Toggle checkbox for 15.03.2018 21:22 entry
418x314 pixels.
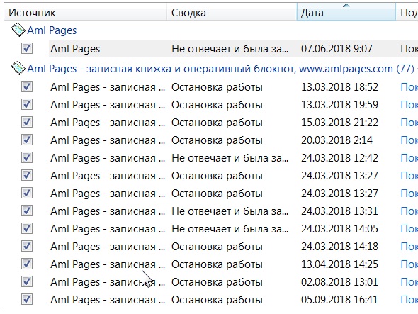[x=27, y=122]
